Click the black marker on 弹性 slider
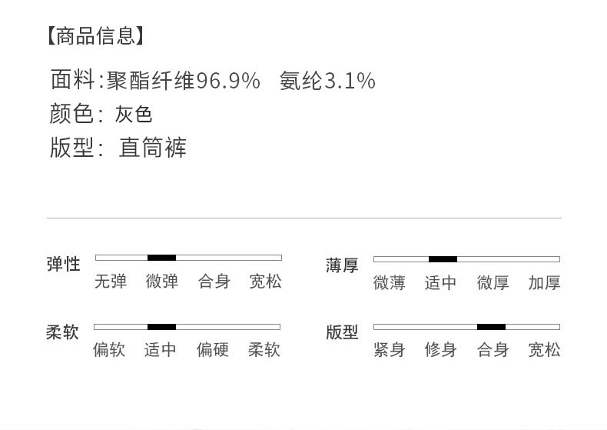 point(161,258)
